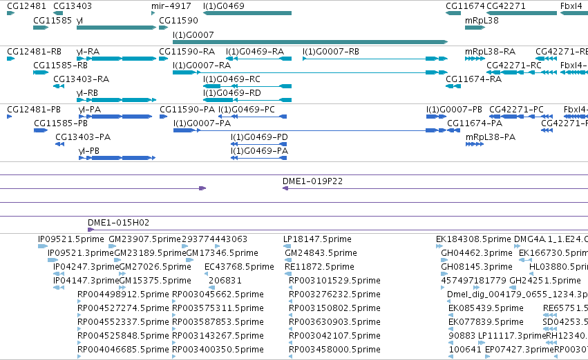Select BAC clone DME1-015H02
Image resolution: width=588 pixels, height=360 pixels.
coord(119,223)
